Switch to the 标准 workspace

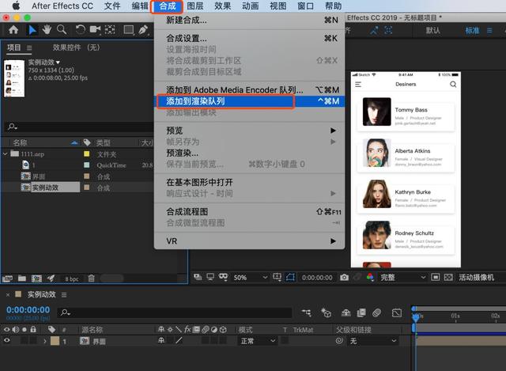point(472,30)
